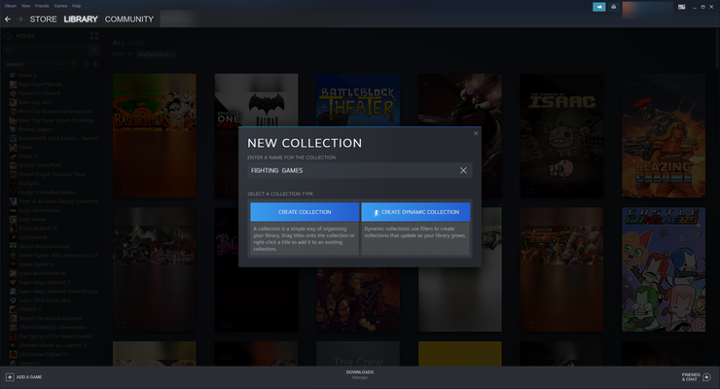Open the Binding of Isaac cover
The width and height of the screenshot is (720, 389).
[561, 136]
